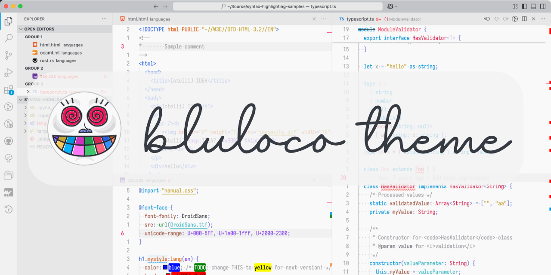Screen dimensions: 551x275
Task: Click the 'GROUP 2' label in open editors
Action: (x=34, y=68)
